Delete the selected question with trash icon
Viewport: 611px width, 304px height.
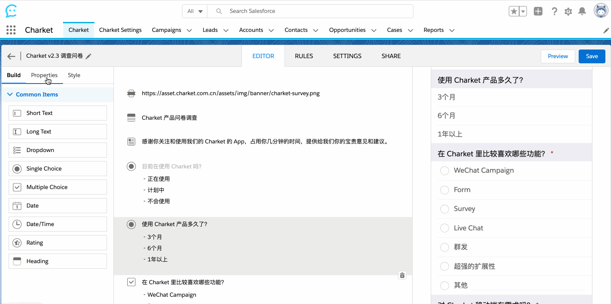pos(402,276)
